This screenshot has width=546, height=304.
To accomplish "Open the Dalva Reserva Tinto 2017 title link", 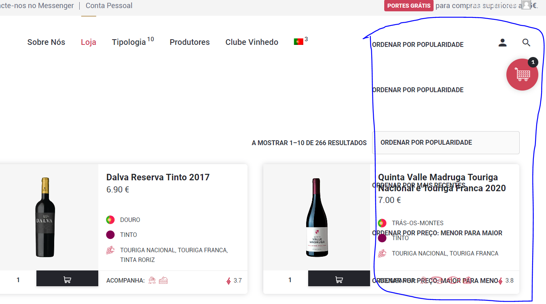I will (158, 177).
